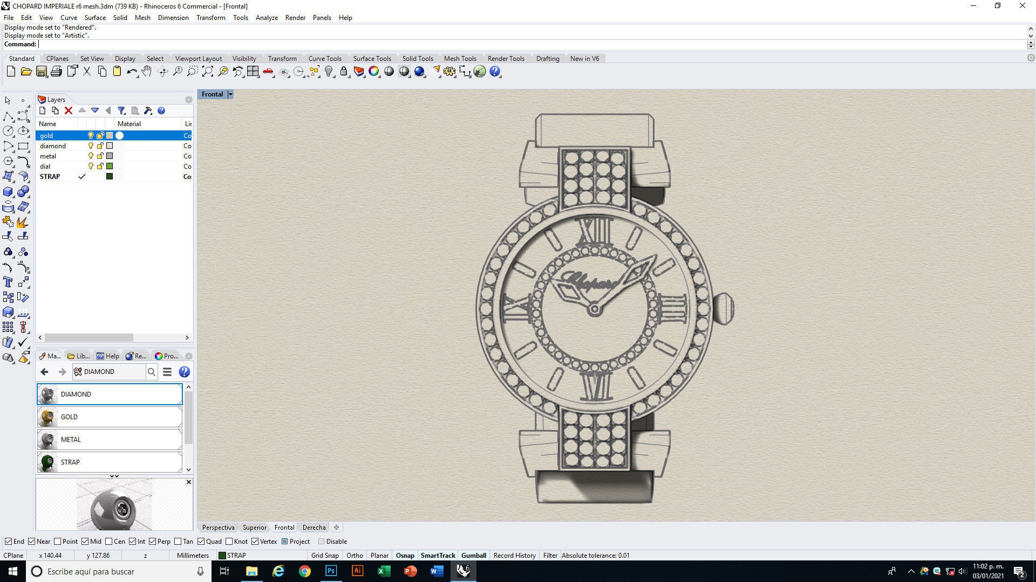Click the New file icon

tap(11, 71)
